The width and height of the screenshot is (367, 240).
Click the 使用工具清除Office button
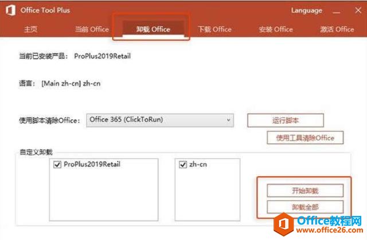(x=305, y=137)
